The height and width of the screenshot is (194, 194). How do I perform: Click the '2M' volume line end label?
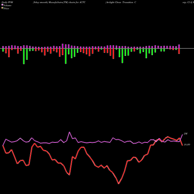point(185,134)
